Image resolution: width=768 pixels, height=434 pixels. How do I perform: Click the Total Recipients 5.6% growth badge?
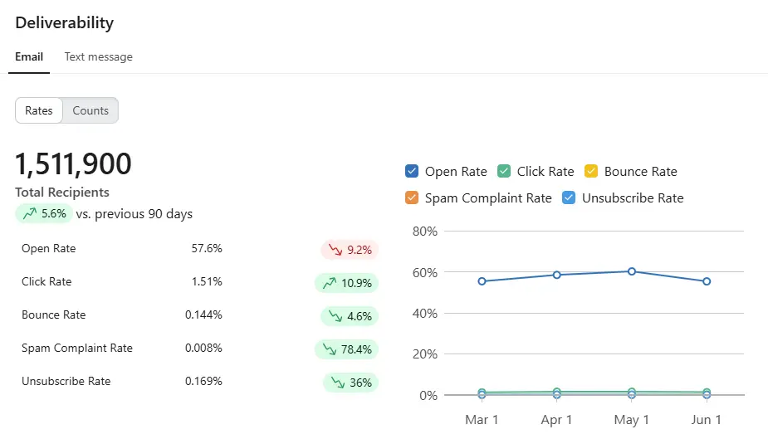(44, 214)
